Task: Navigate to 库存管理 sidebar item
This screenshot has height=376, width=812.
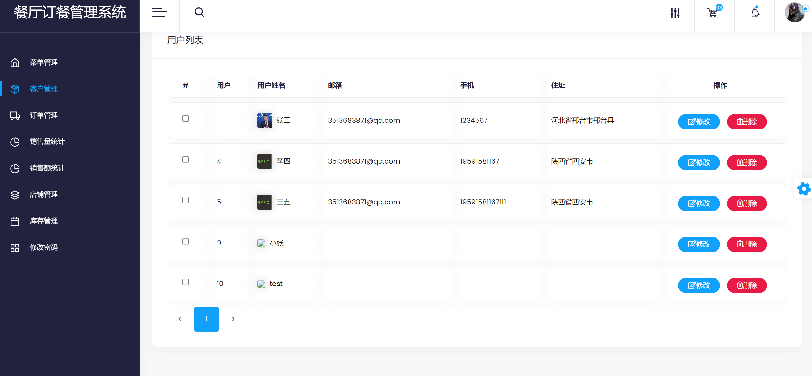Action: 44,221
